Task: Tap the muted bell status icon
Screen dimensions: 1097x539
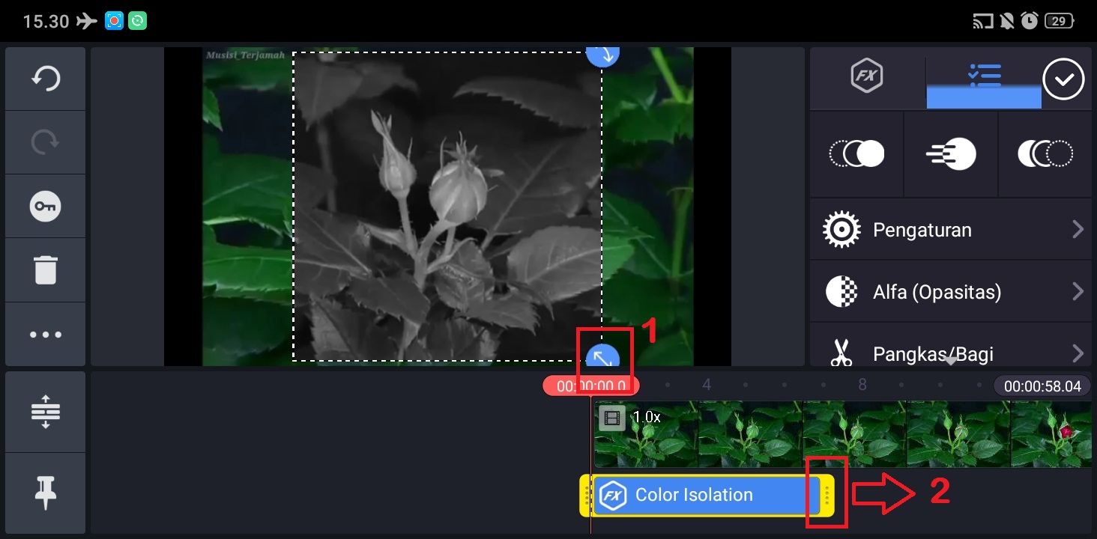Action: point(1006,21)
